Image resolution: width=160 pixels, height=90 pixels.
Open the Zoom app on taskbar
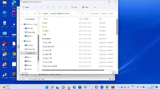click(x=102, y=87)
